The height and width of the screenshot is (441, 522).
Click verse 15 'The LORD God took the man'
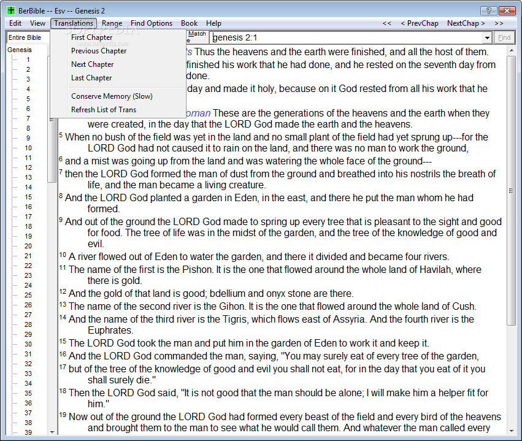(244, 343)
